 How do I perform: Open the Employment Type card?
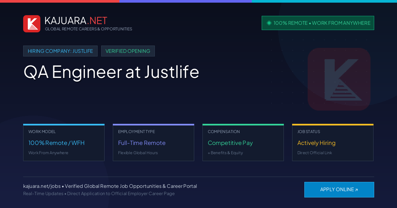[154, 143]
